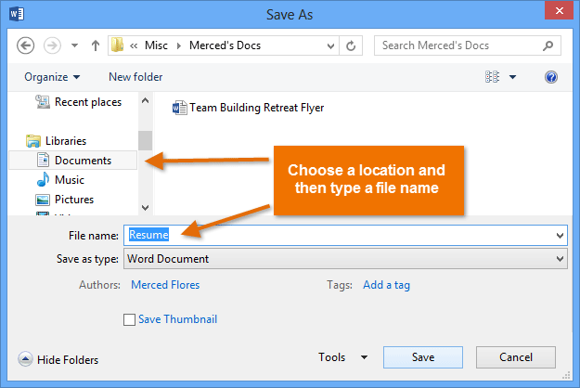Select the Team Building Retreat Flyer file
Screen dimensions: 580x388
(x=248, y=108)
